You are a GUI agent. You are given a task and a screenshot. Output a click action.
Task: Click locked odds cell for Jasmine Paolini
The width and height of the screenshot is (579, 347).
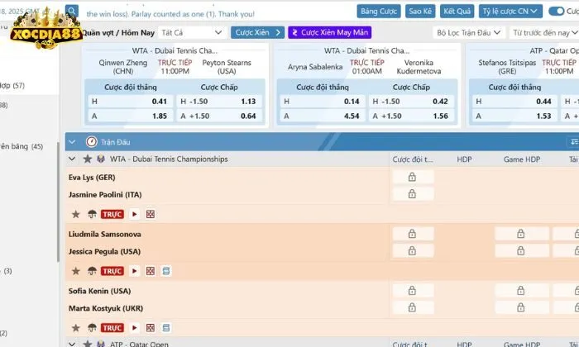coord(411,194)
